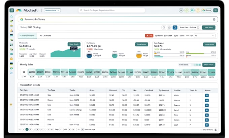This screenshot has height=138, width=229.
Task: Close the Summary by Sunny bar
Action: pos(214,20)
